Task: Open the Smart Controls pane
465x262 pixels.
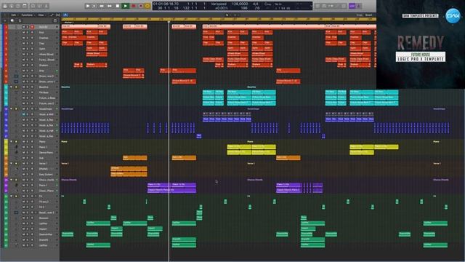Action: 33,6
